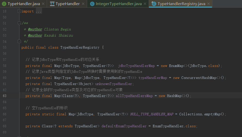The height and width of the screenshot is (137, 242).
Task: Click HashMap in line 63
Action: [174, 96]
